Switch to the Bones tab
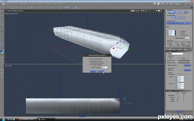This screenshot has height=121, width=194. (x=180, y=49)
